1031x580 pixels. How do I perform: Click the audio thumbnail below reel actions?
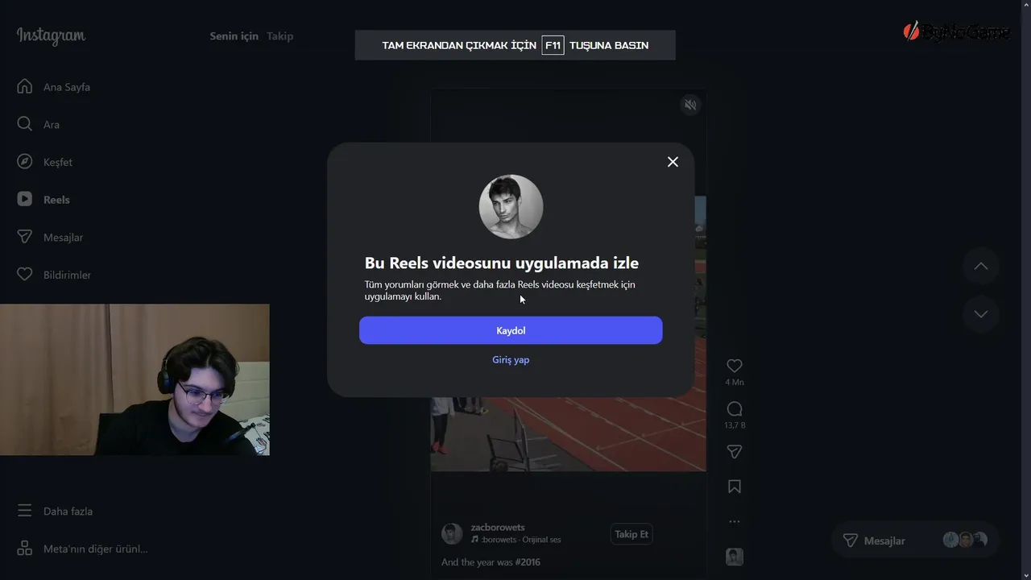(x=735, y=557)
